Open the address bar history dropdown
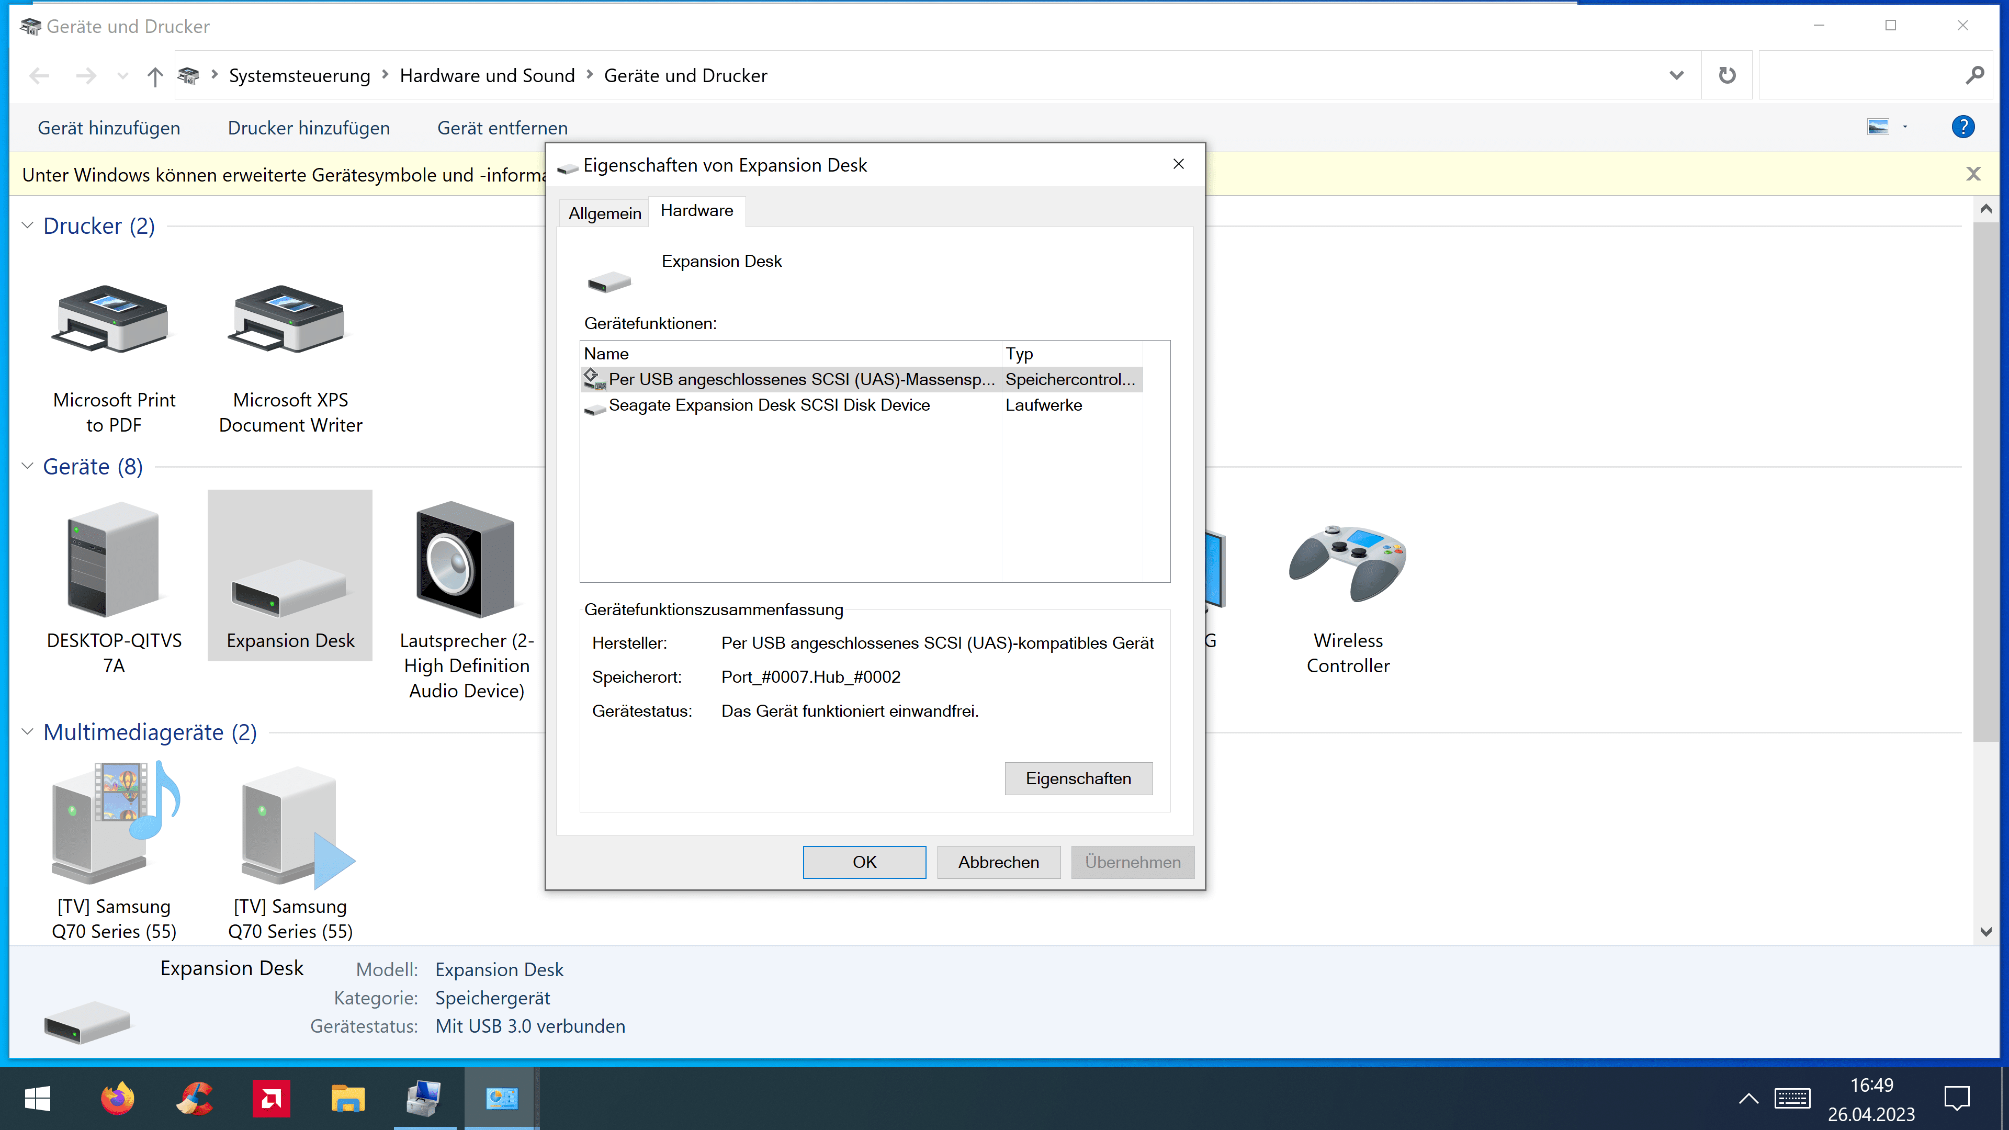Viewport: 2009px width, 1130px height. pyautogui.click(x=1676, y=76)
